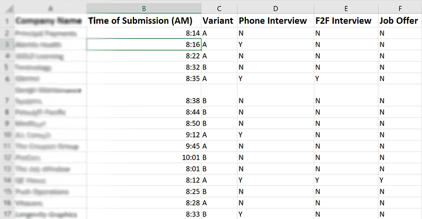Select row 10 header number
The image size is (422, 219).
6,135
